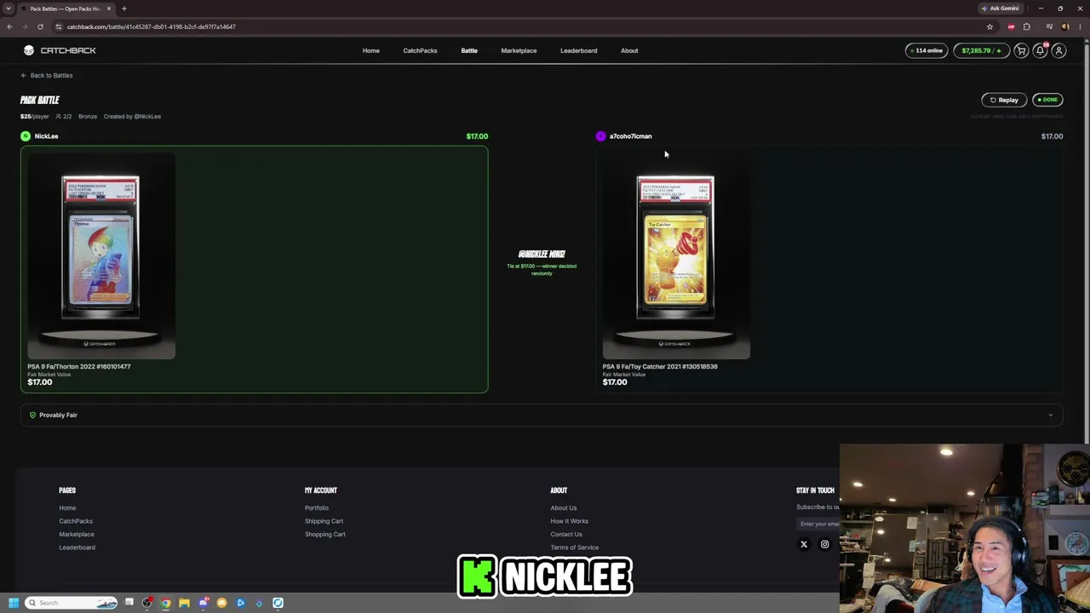Open the Shipping Cart footer link
Screen dimensions: 1090x613
tap(324, 521)
